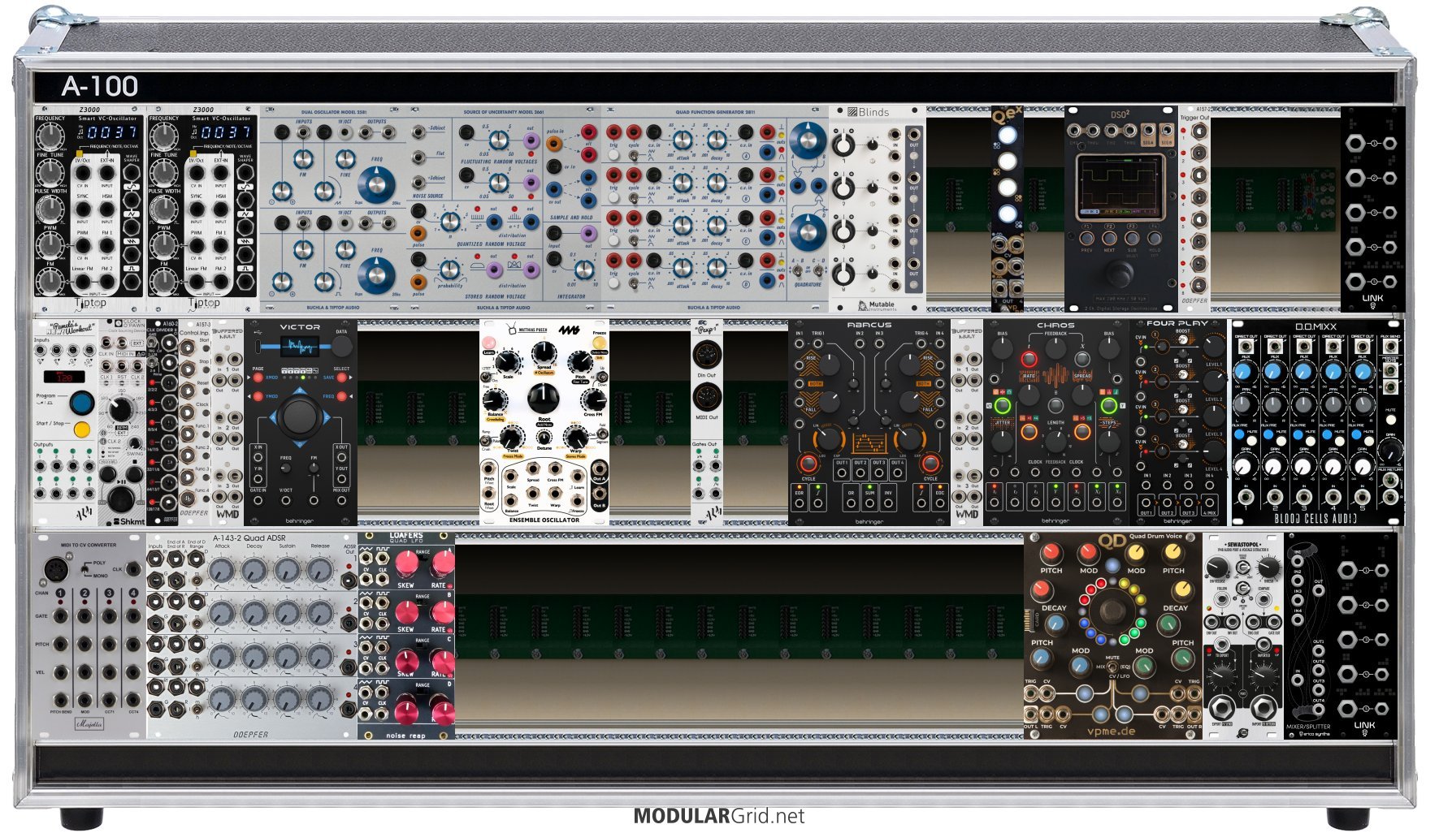This screenshot has height=833, width=1439.
Task: Push the yellow Start/Stop button on Pamela's Workout
Action: coord(81,429)
